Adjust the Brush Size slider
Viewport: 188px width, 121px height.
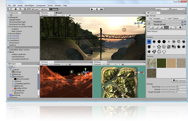[x=165, y=87]
